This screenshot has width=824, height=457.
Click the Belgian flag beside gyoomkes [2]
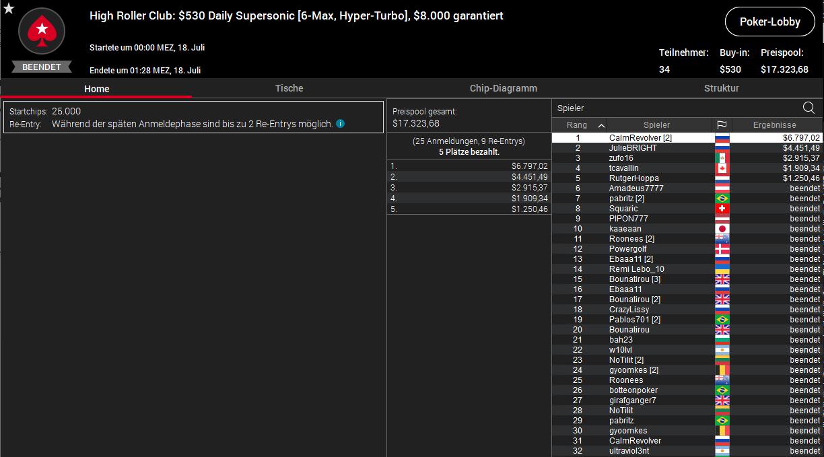pyautogui.click(x=722, y=370)
